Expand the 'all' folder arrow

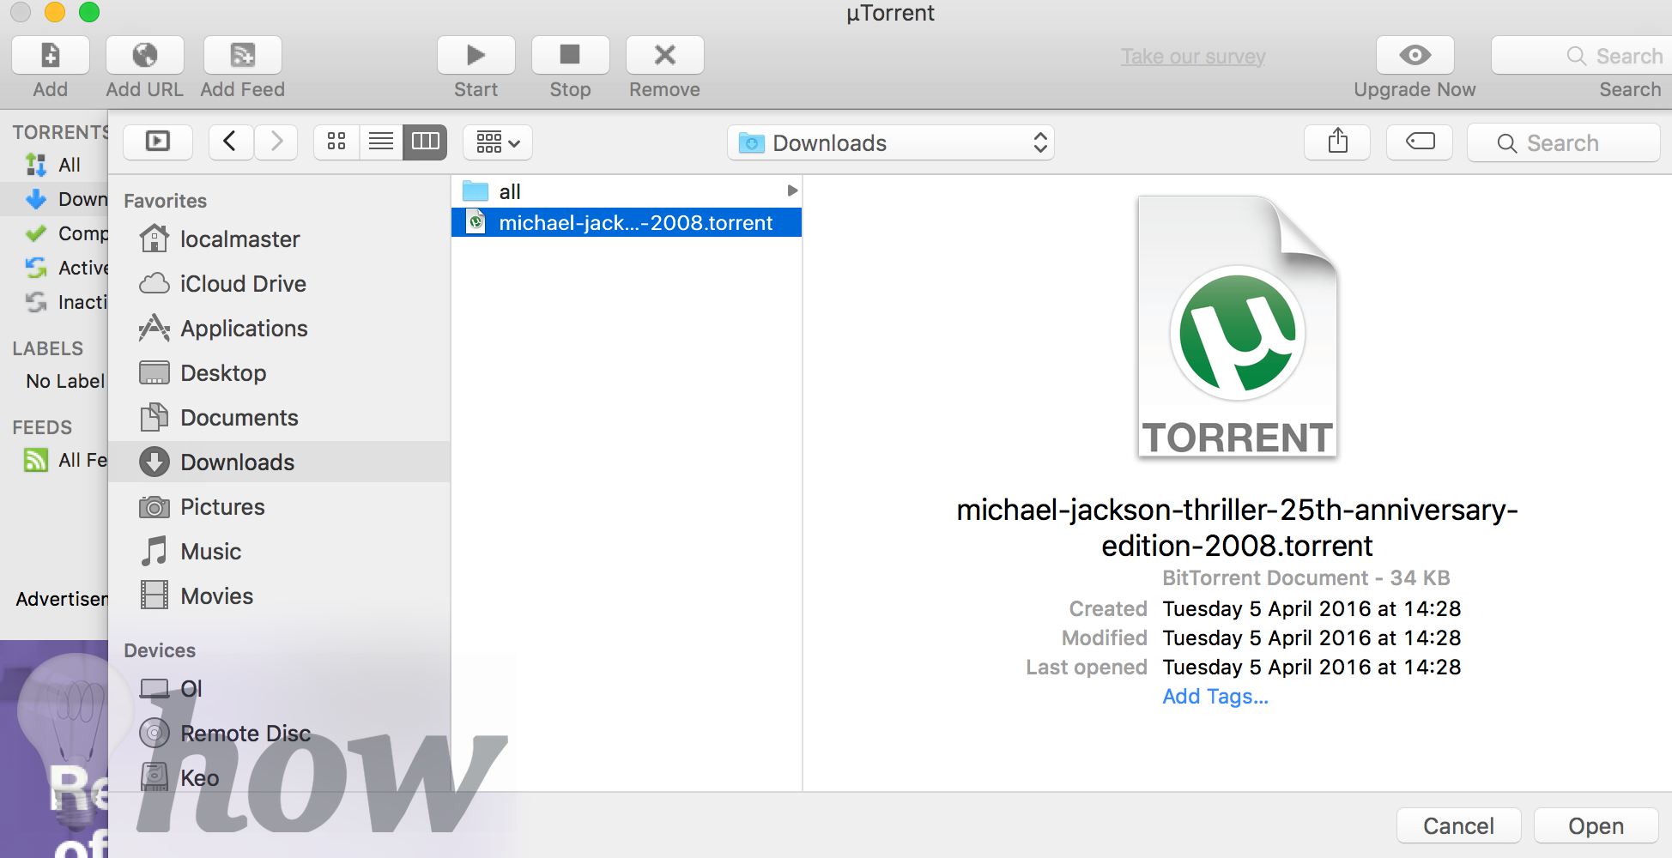coord(792,190)
